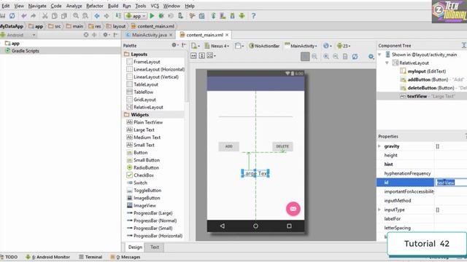Select the Large Text view in preview
This screenshot has width=467, height=262.
coord(255,173)
